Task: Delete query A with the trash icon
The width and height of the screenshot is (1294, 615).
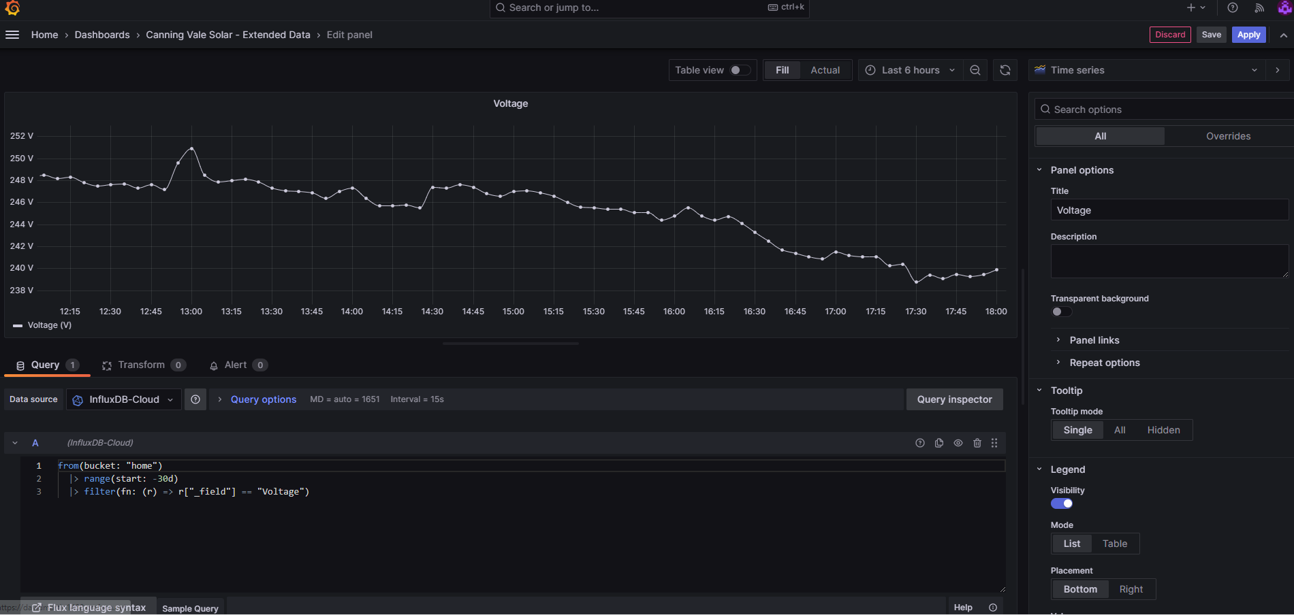Action: point(977,443)
